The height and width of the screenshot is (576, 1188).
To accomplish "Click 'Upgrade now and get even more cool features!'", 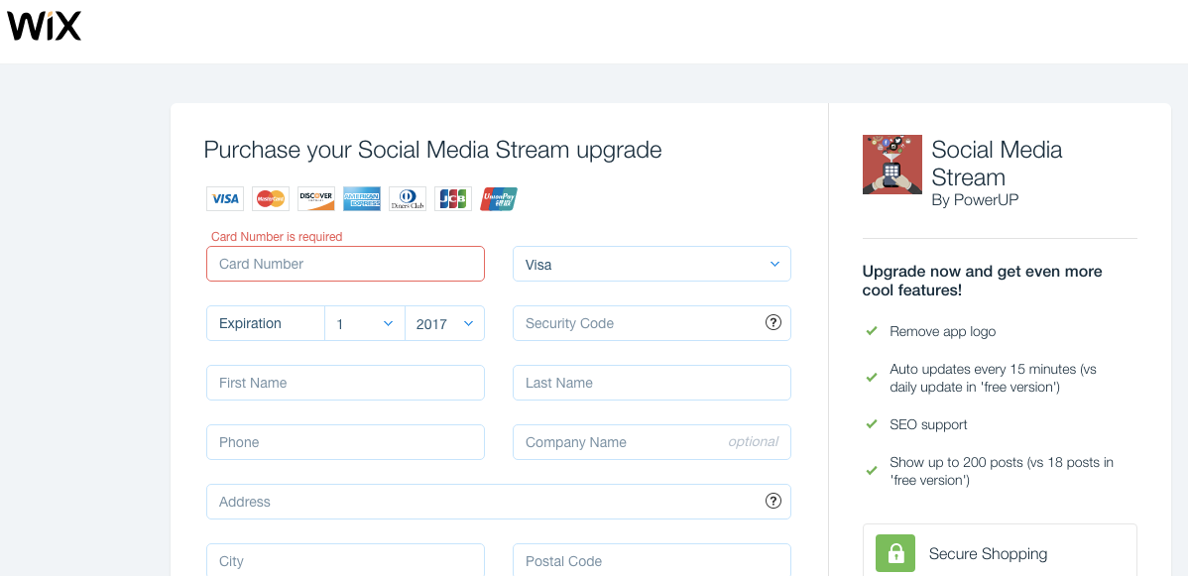I will [x=982, y=281].
